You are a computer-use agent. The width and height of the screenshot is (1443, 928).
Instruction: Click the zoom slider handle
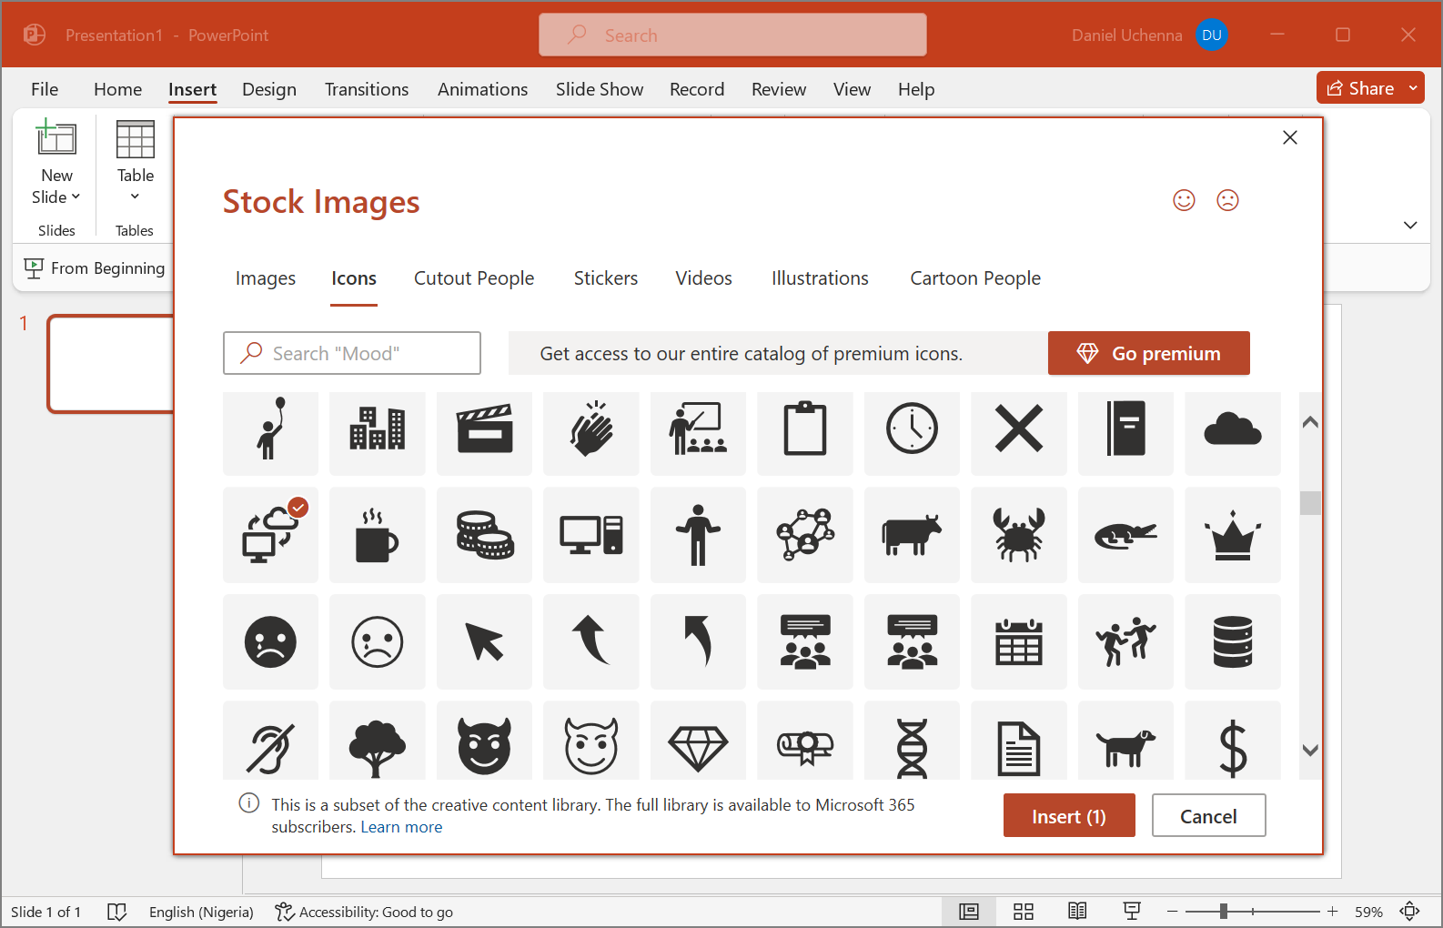pos(1224,911)
